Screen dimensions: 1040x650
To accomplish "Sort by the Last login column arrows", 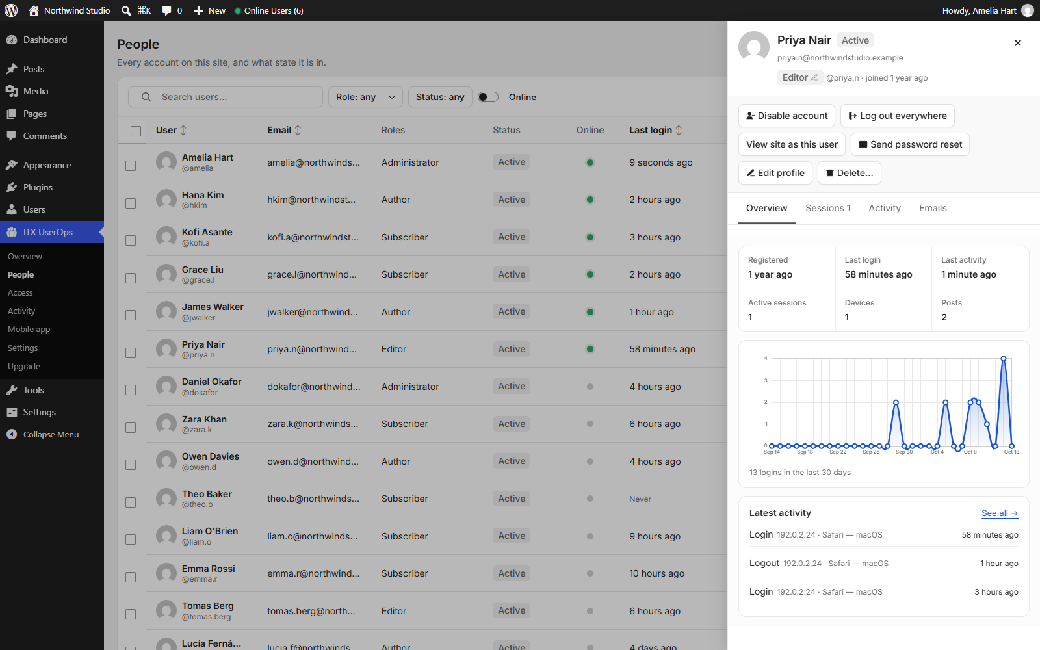I will tap(679, 130).
